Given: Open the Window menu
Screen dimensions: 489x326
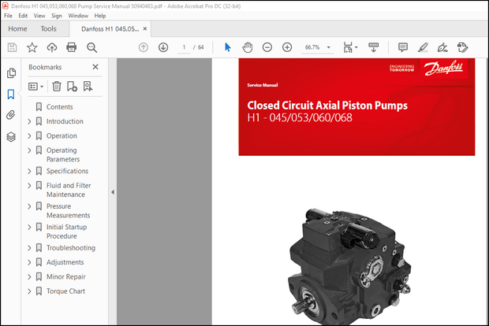Looking at the screenshot, I should coord(78,16).
